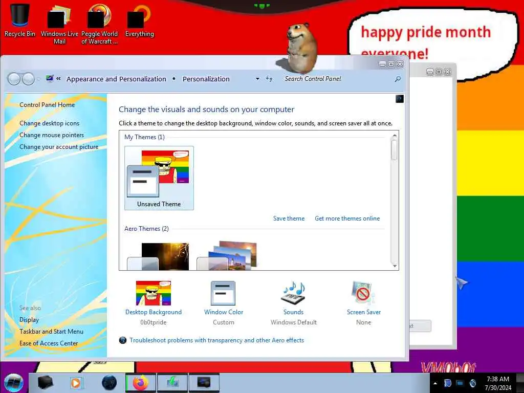This screenshot has height=393, width=524.
Task: Open the Screen Saver icon
Action: coord(363,293)
